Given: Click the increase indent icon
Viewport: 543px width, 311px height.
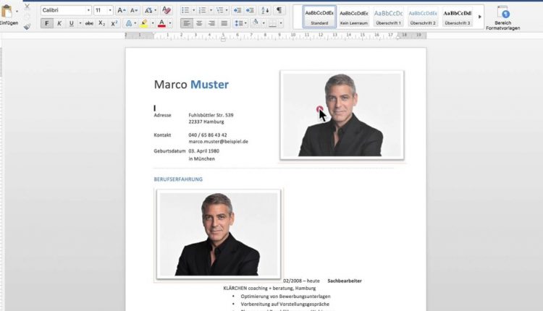Looking at the screenshot, I should pyautogui.click(x=250, y=10).
